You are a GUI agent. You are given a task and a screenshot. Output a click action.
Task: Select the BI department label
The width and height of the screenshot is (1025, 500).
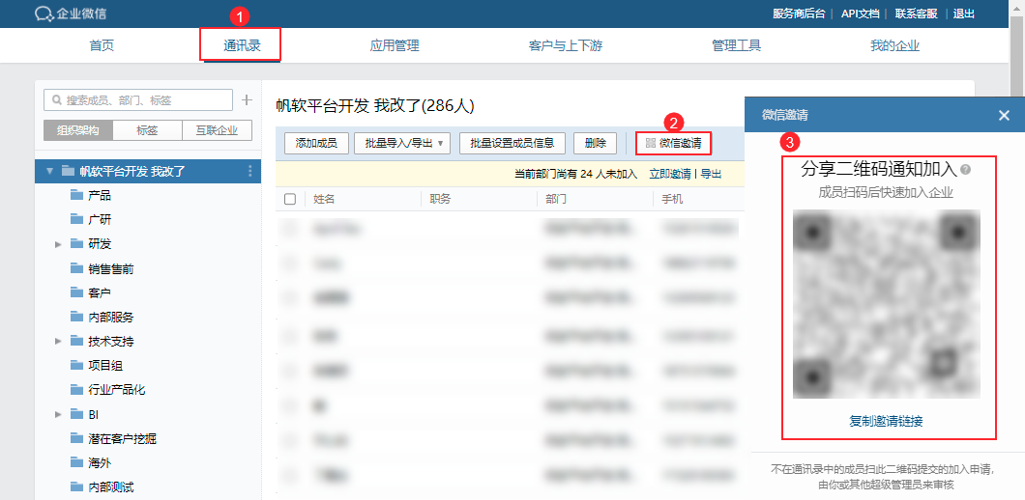(93, 414)
